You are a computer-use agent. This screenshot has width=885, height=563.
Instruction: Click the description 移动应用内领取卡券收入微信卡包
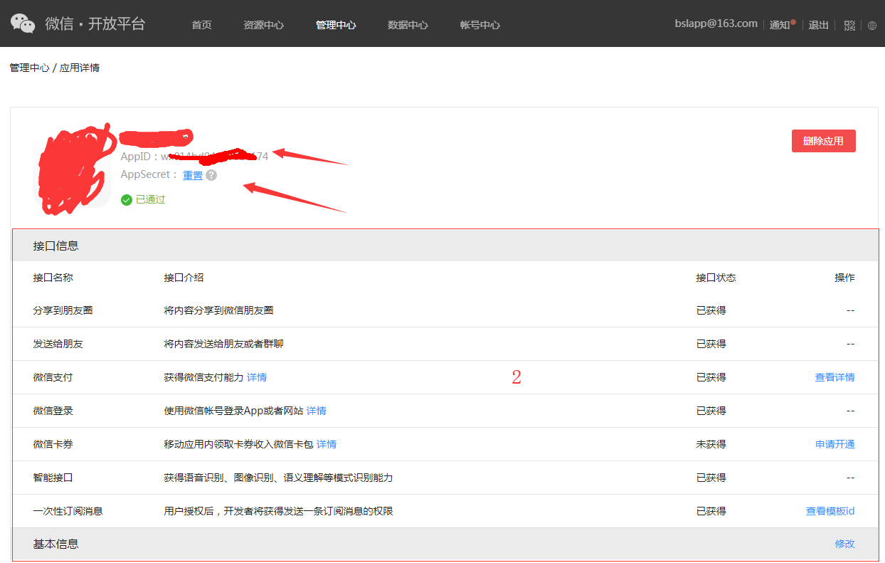(x=238, y=444)
